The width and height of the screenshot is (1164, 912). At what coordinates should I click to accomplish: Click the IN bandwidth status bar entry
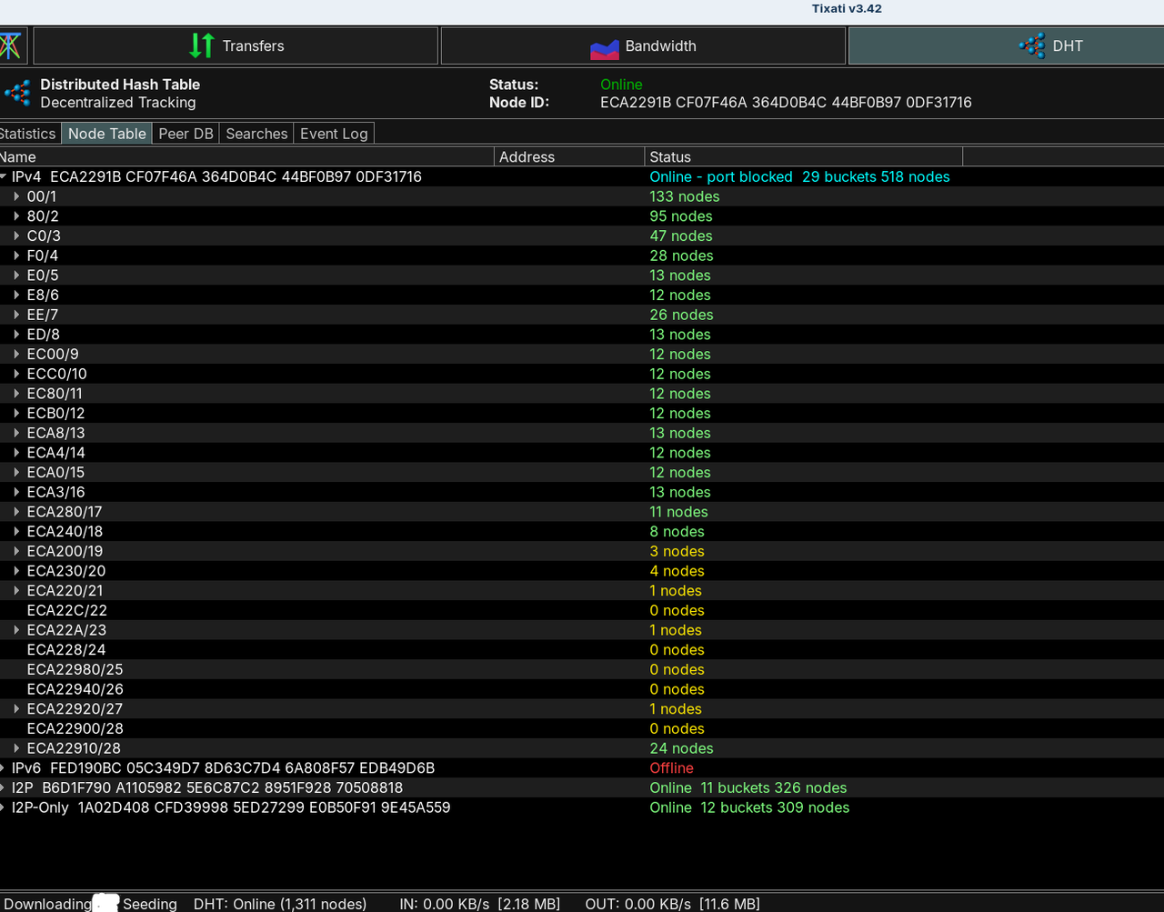tap(480, 904)
